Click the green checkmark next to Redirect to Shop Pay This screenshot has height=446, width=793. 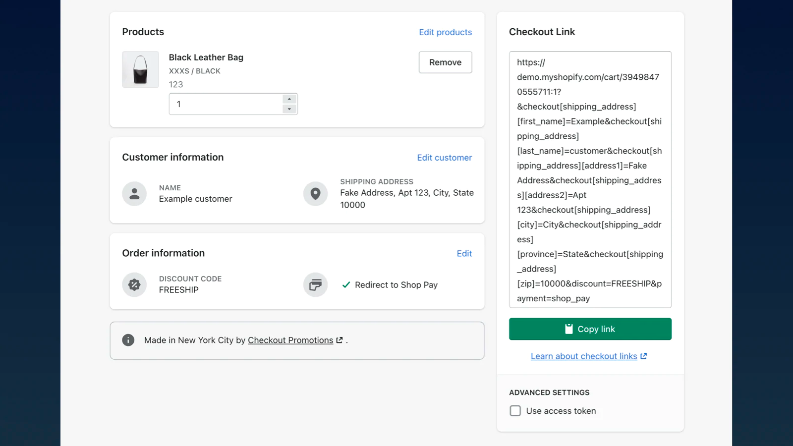[x=346, y=285]
